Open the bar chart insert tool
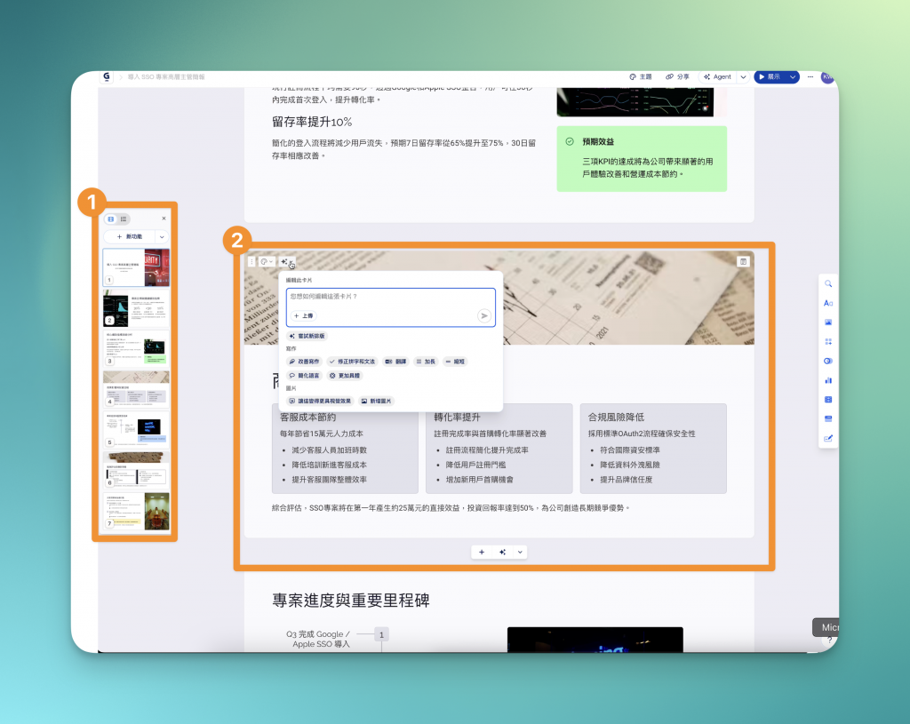The width and height of the screenshot is (910, 724). tap(828, 380)
